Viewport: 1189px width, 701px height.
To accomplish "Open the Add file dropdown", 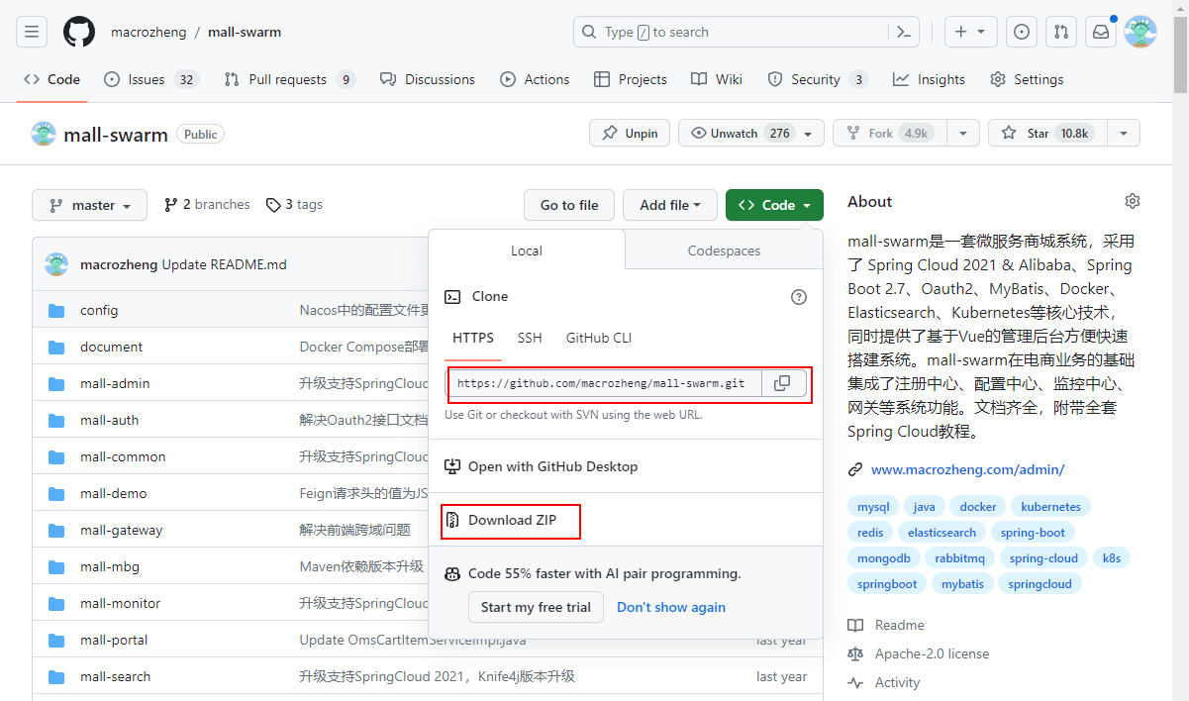I will coord(670,205).
